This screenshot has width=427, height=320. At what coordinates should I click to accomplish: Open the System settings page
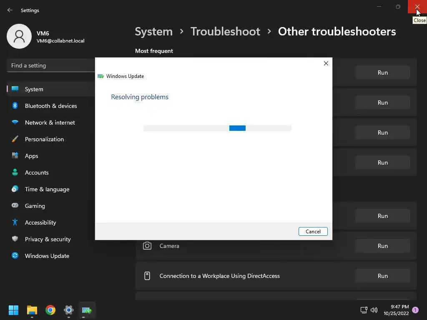[x=51, y=89]
